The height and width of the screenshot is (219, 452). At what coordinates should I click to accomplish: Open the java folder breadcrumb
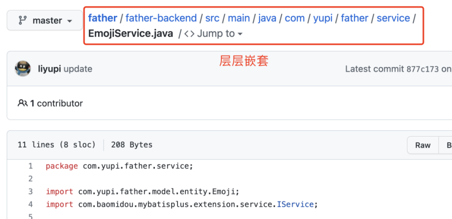coord(267,18)
